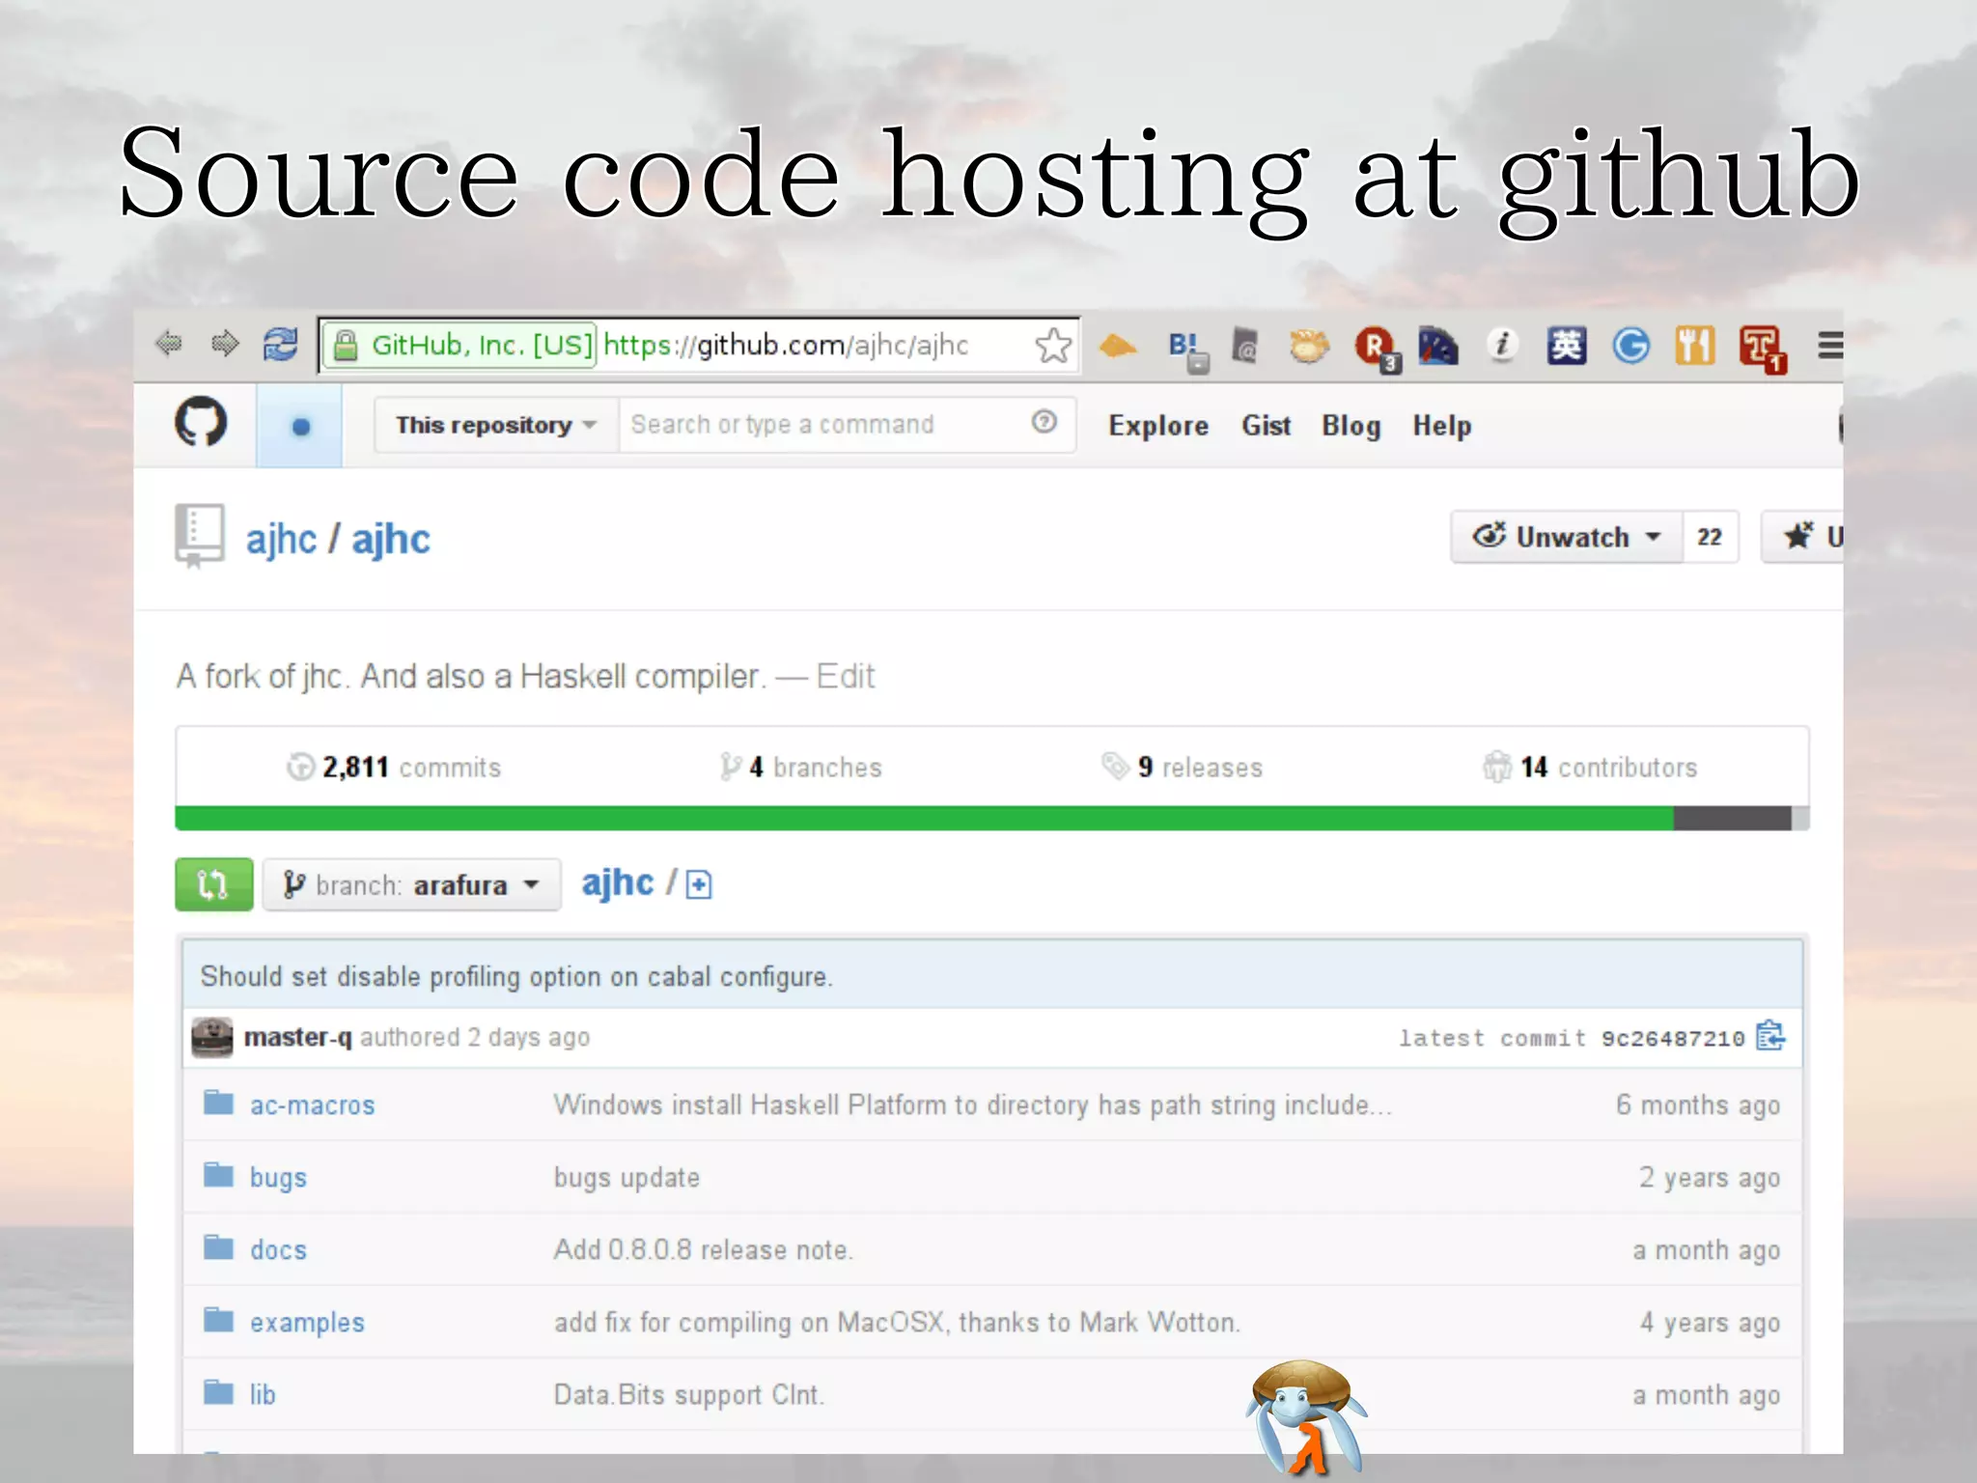The height and width of the screenshot is (1483, 1977).
Task: Click commit message about disable profiling
Action: 516,976
